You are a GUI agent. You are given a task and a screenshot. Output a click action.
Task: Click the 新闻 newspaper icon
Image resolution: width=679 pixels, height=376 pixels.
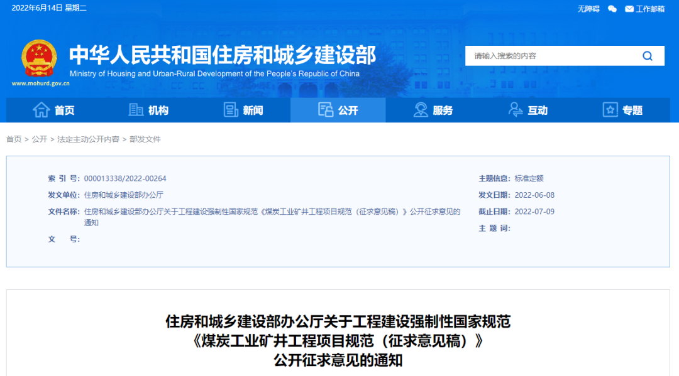(231, 110)
